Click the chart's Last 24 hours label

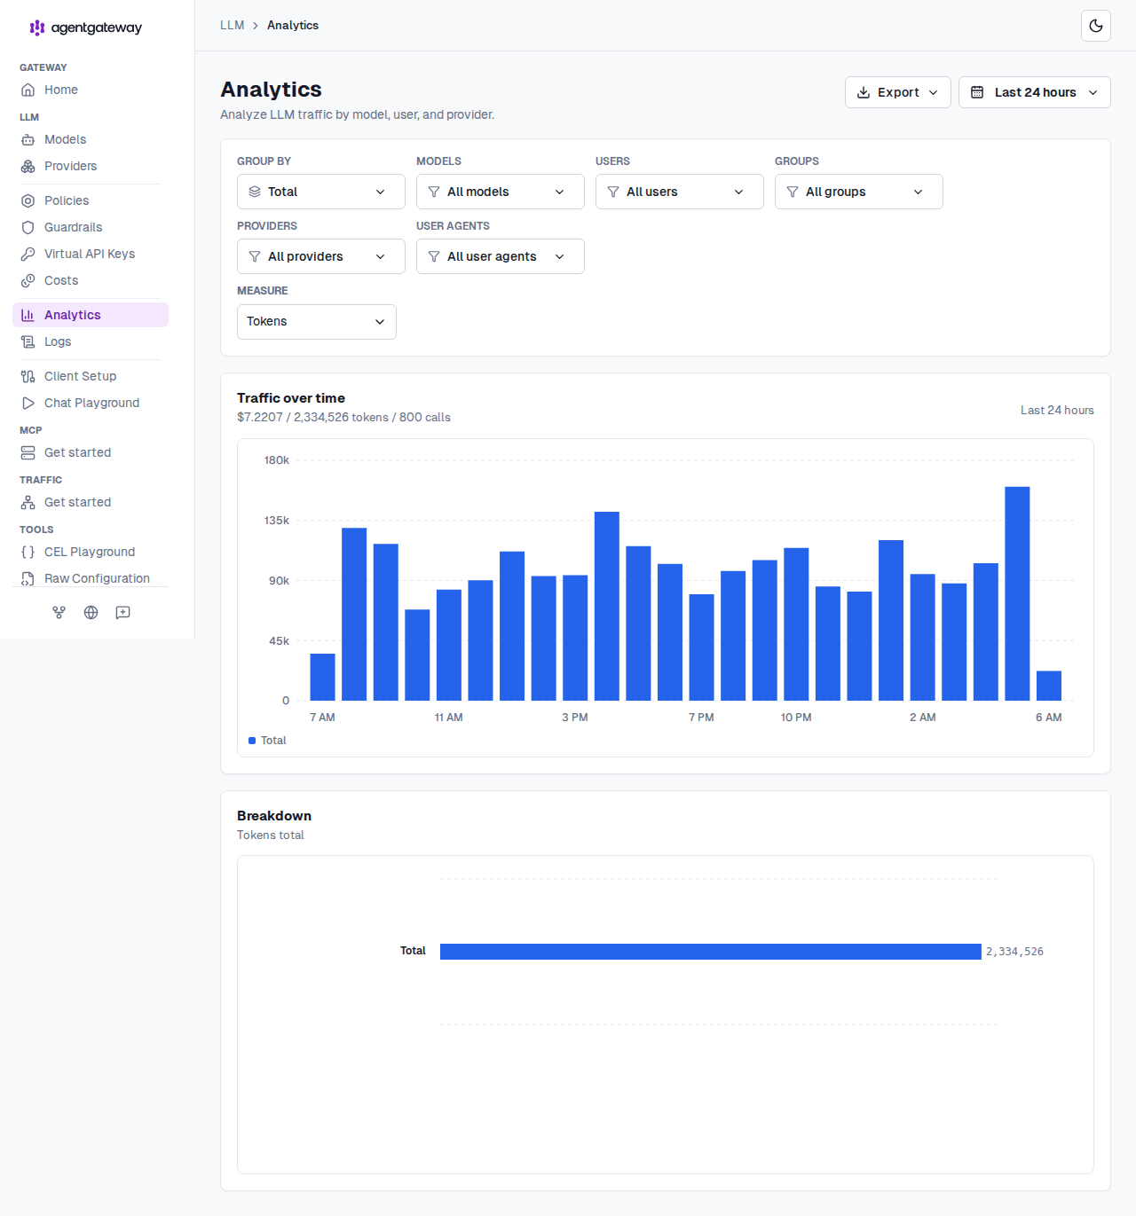[x=1057, y=410]
